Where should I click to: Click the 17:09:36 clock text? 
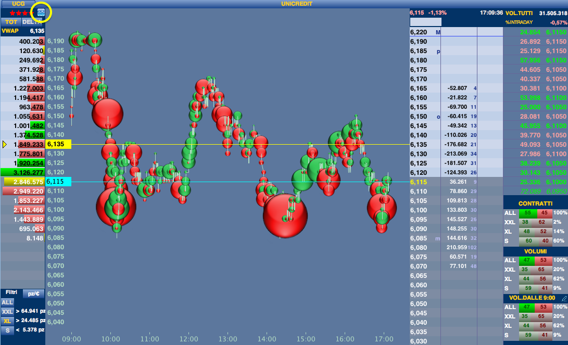coord(491,12)
